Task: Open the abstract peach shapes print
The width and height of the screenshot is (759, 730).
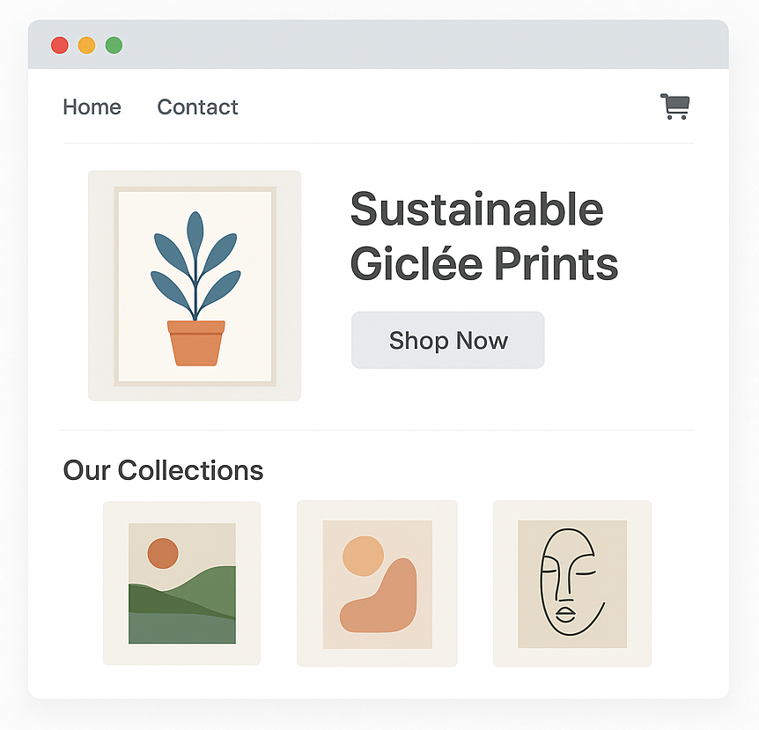Action: click(377, 585)
